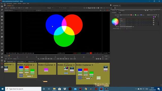Toggle the red channel checkbox
The image size is (162, 91).
(131, 15)
